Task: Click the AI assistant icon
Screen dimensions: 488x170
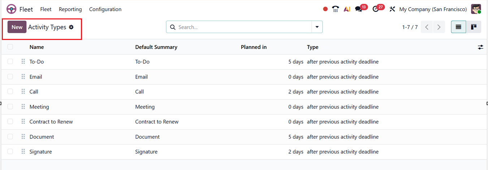Action: click(347, 9)
